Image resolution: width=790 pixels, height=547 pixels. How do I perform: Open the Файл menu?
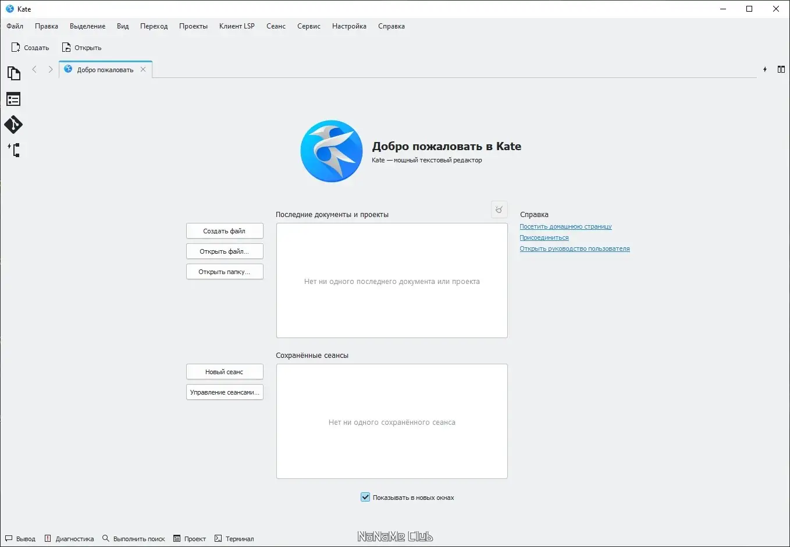click(15, 26)
